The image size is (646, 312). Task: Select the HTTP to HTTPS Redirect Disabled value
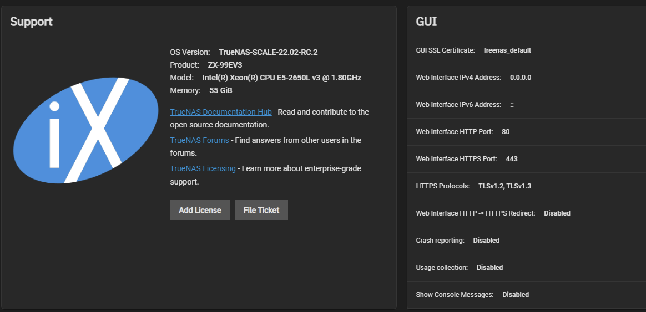tap(557, 213)
